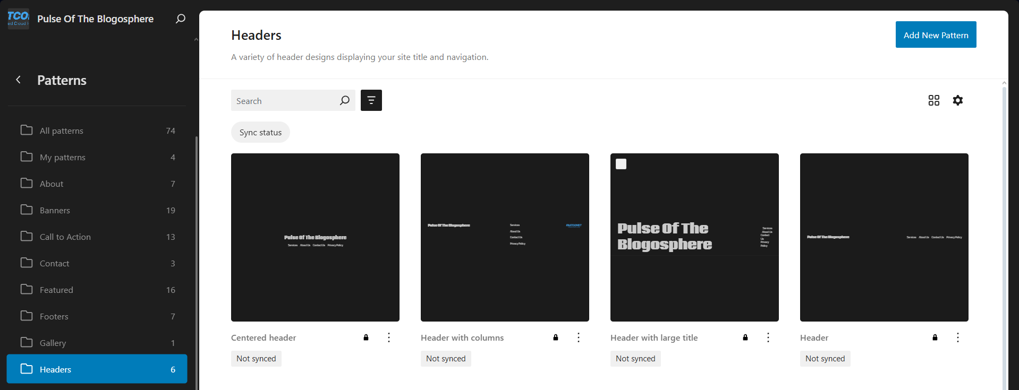Image resolution: width=1019 pixels, height=390 pixels.
Task: Click the lock icon on Header pattern
Action: click(x=935, y=337)
